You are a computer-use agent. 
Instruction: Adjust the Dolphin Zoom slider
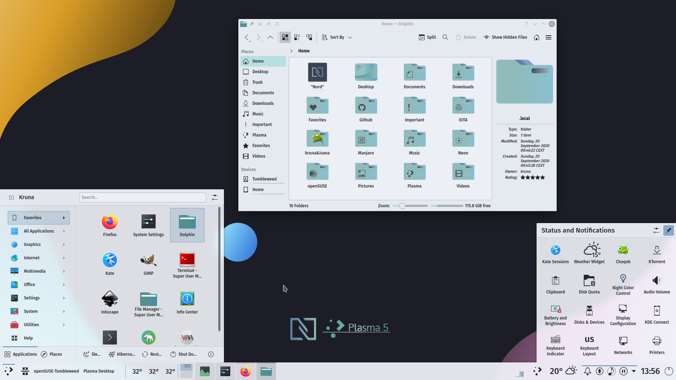(410, 206)
